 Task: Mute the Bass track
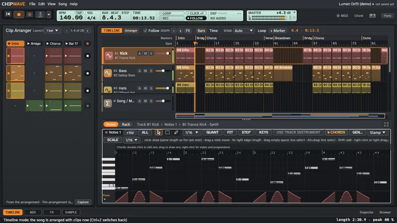145,71
